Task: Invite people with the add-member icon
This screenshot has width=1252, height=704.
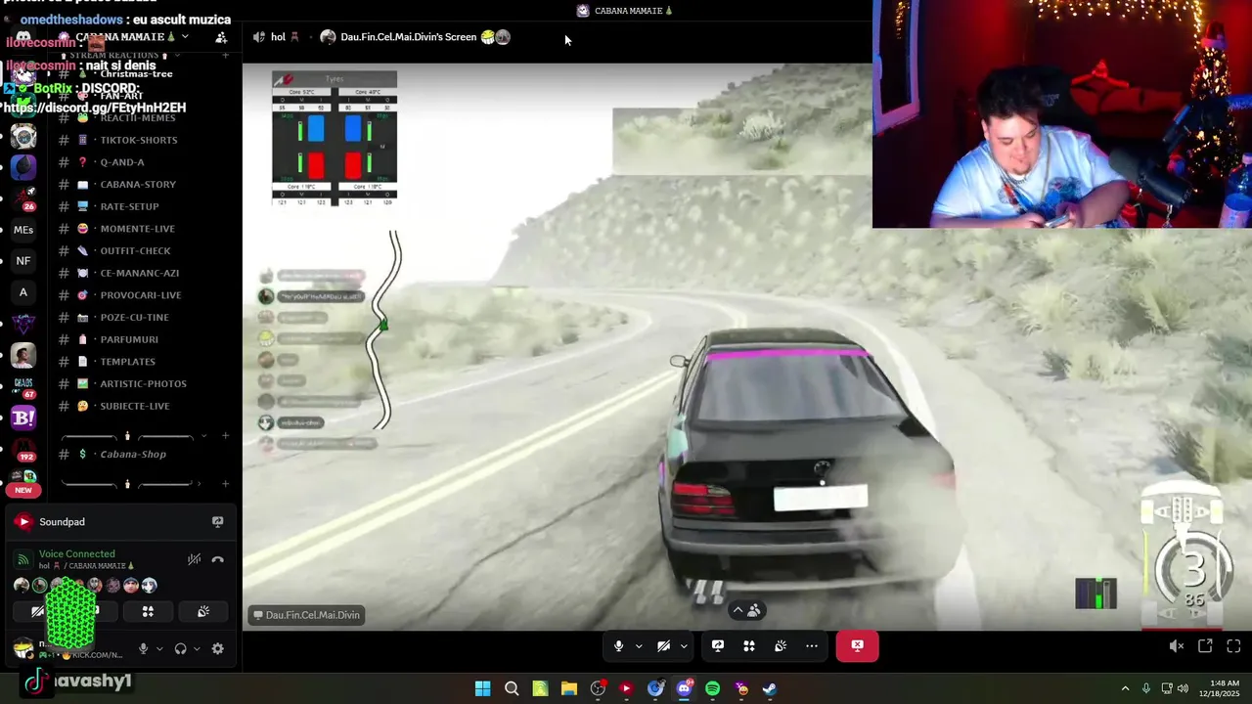Action: click(x=221, y=37)
